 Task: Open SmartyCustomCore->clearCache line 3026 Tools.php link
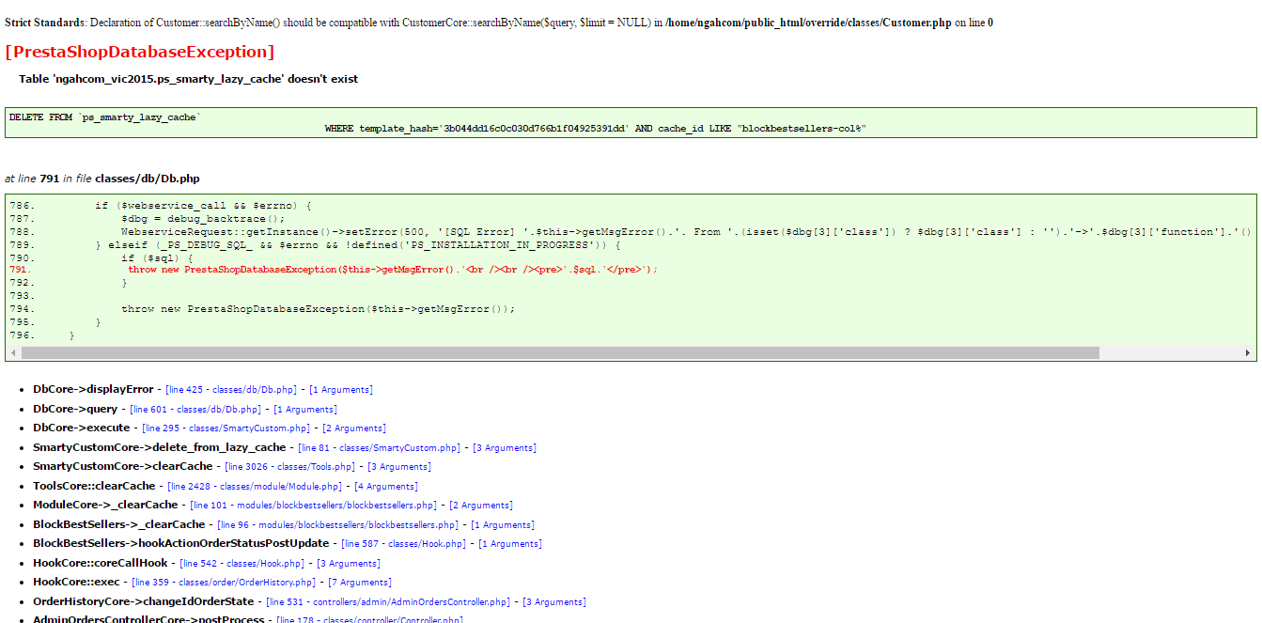(290, 466)
